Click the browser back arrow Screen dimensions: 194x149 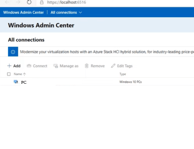7,2
